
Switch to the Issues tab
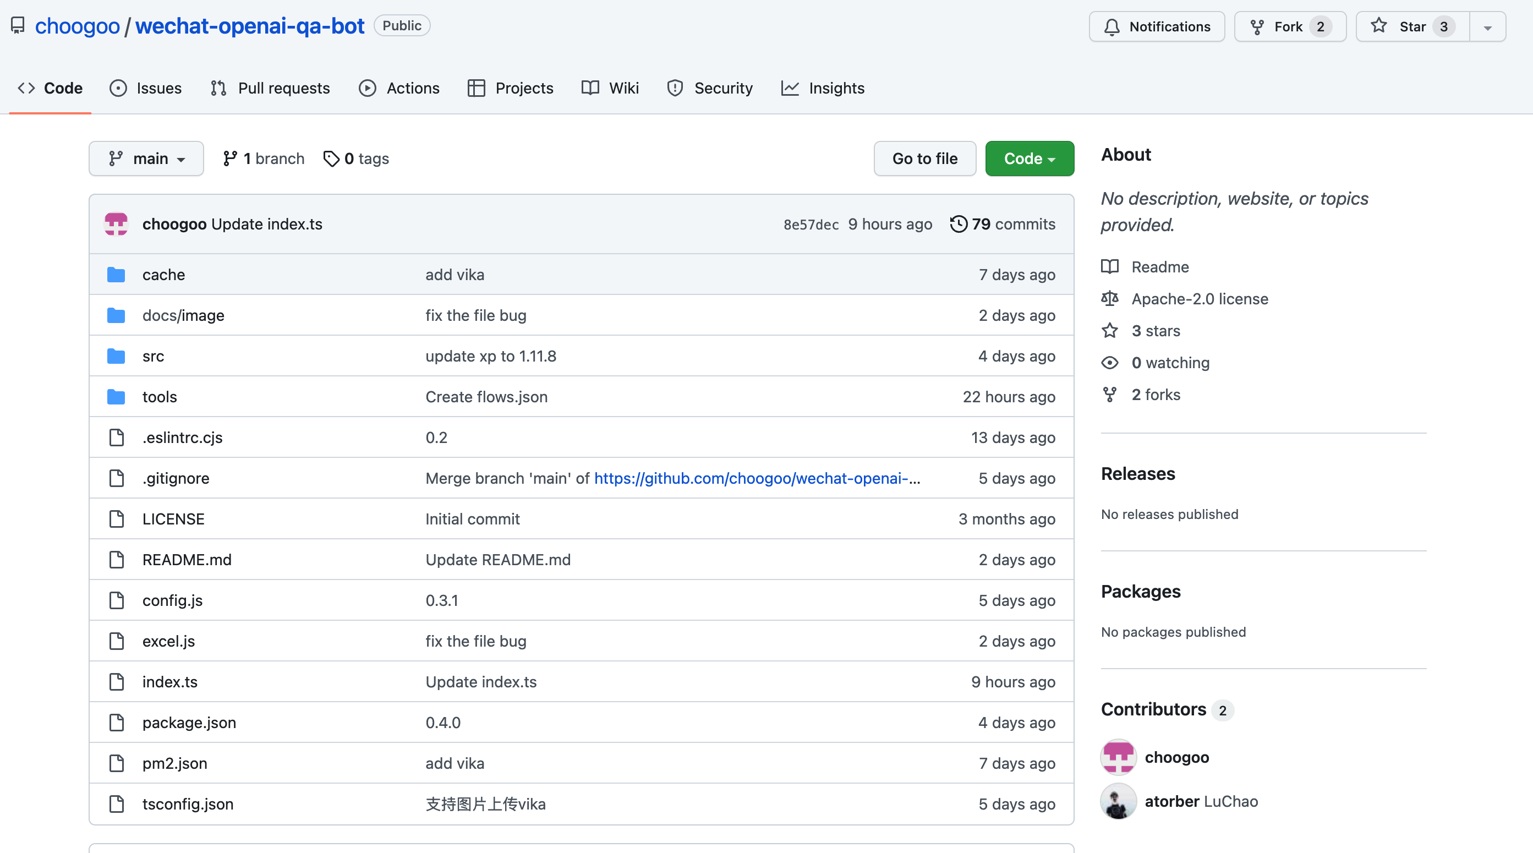pos(146,88)
